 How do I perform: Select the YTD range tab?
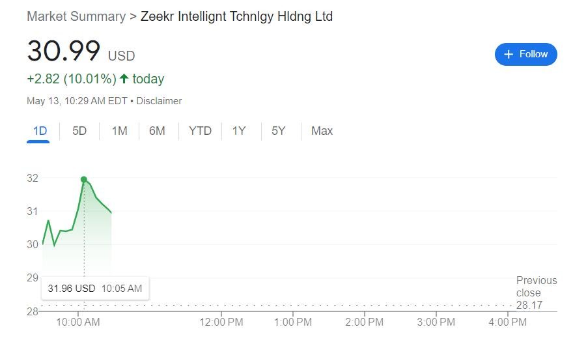coord(200,131)
